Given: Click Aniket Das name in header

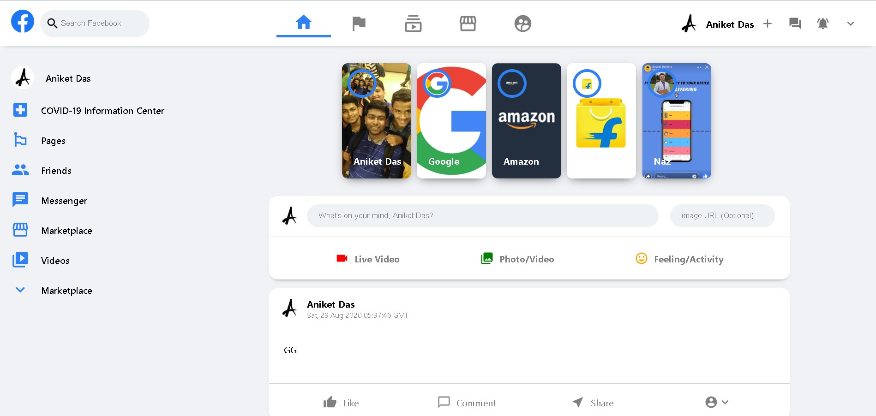Looking at the screenshot, I should point(730,24).
